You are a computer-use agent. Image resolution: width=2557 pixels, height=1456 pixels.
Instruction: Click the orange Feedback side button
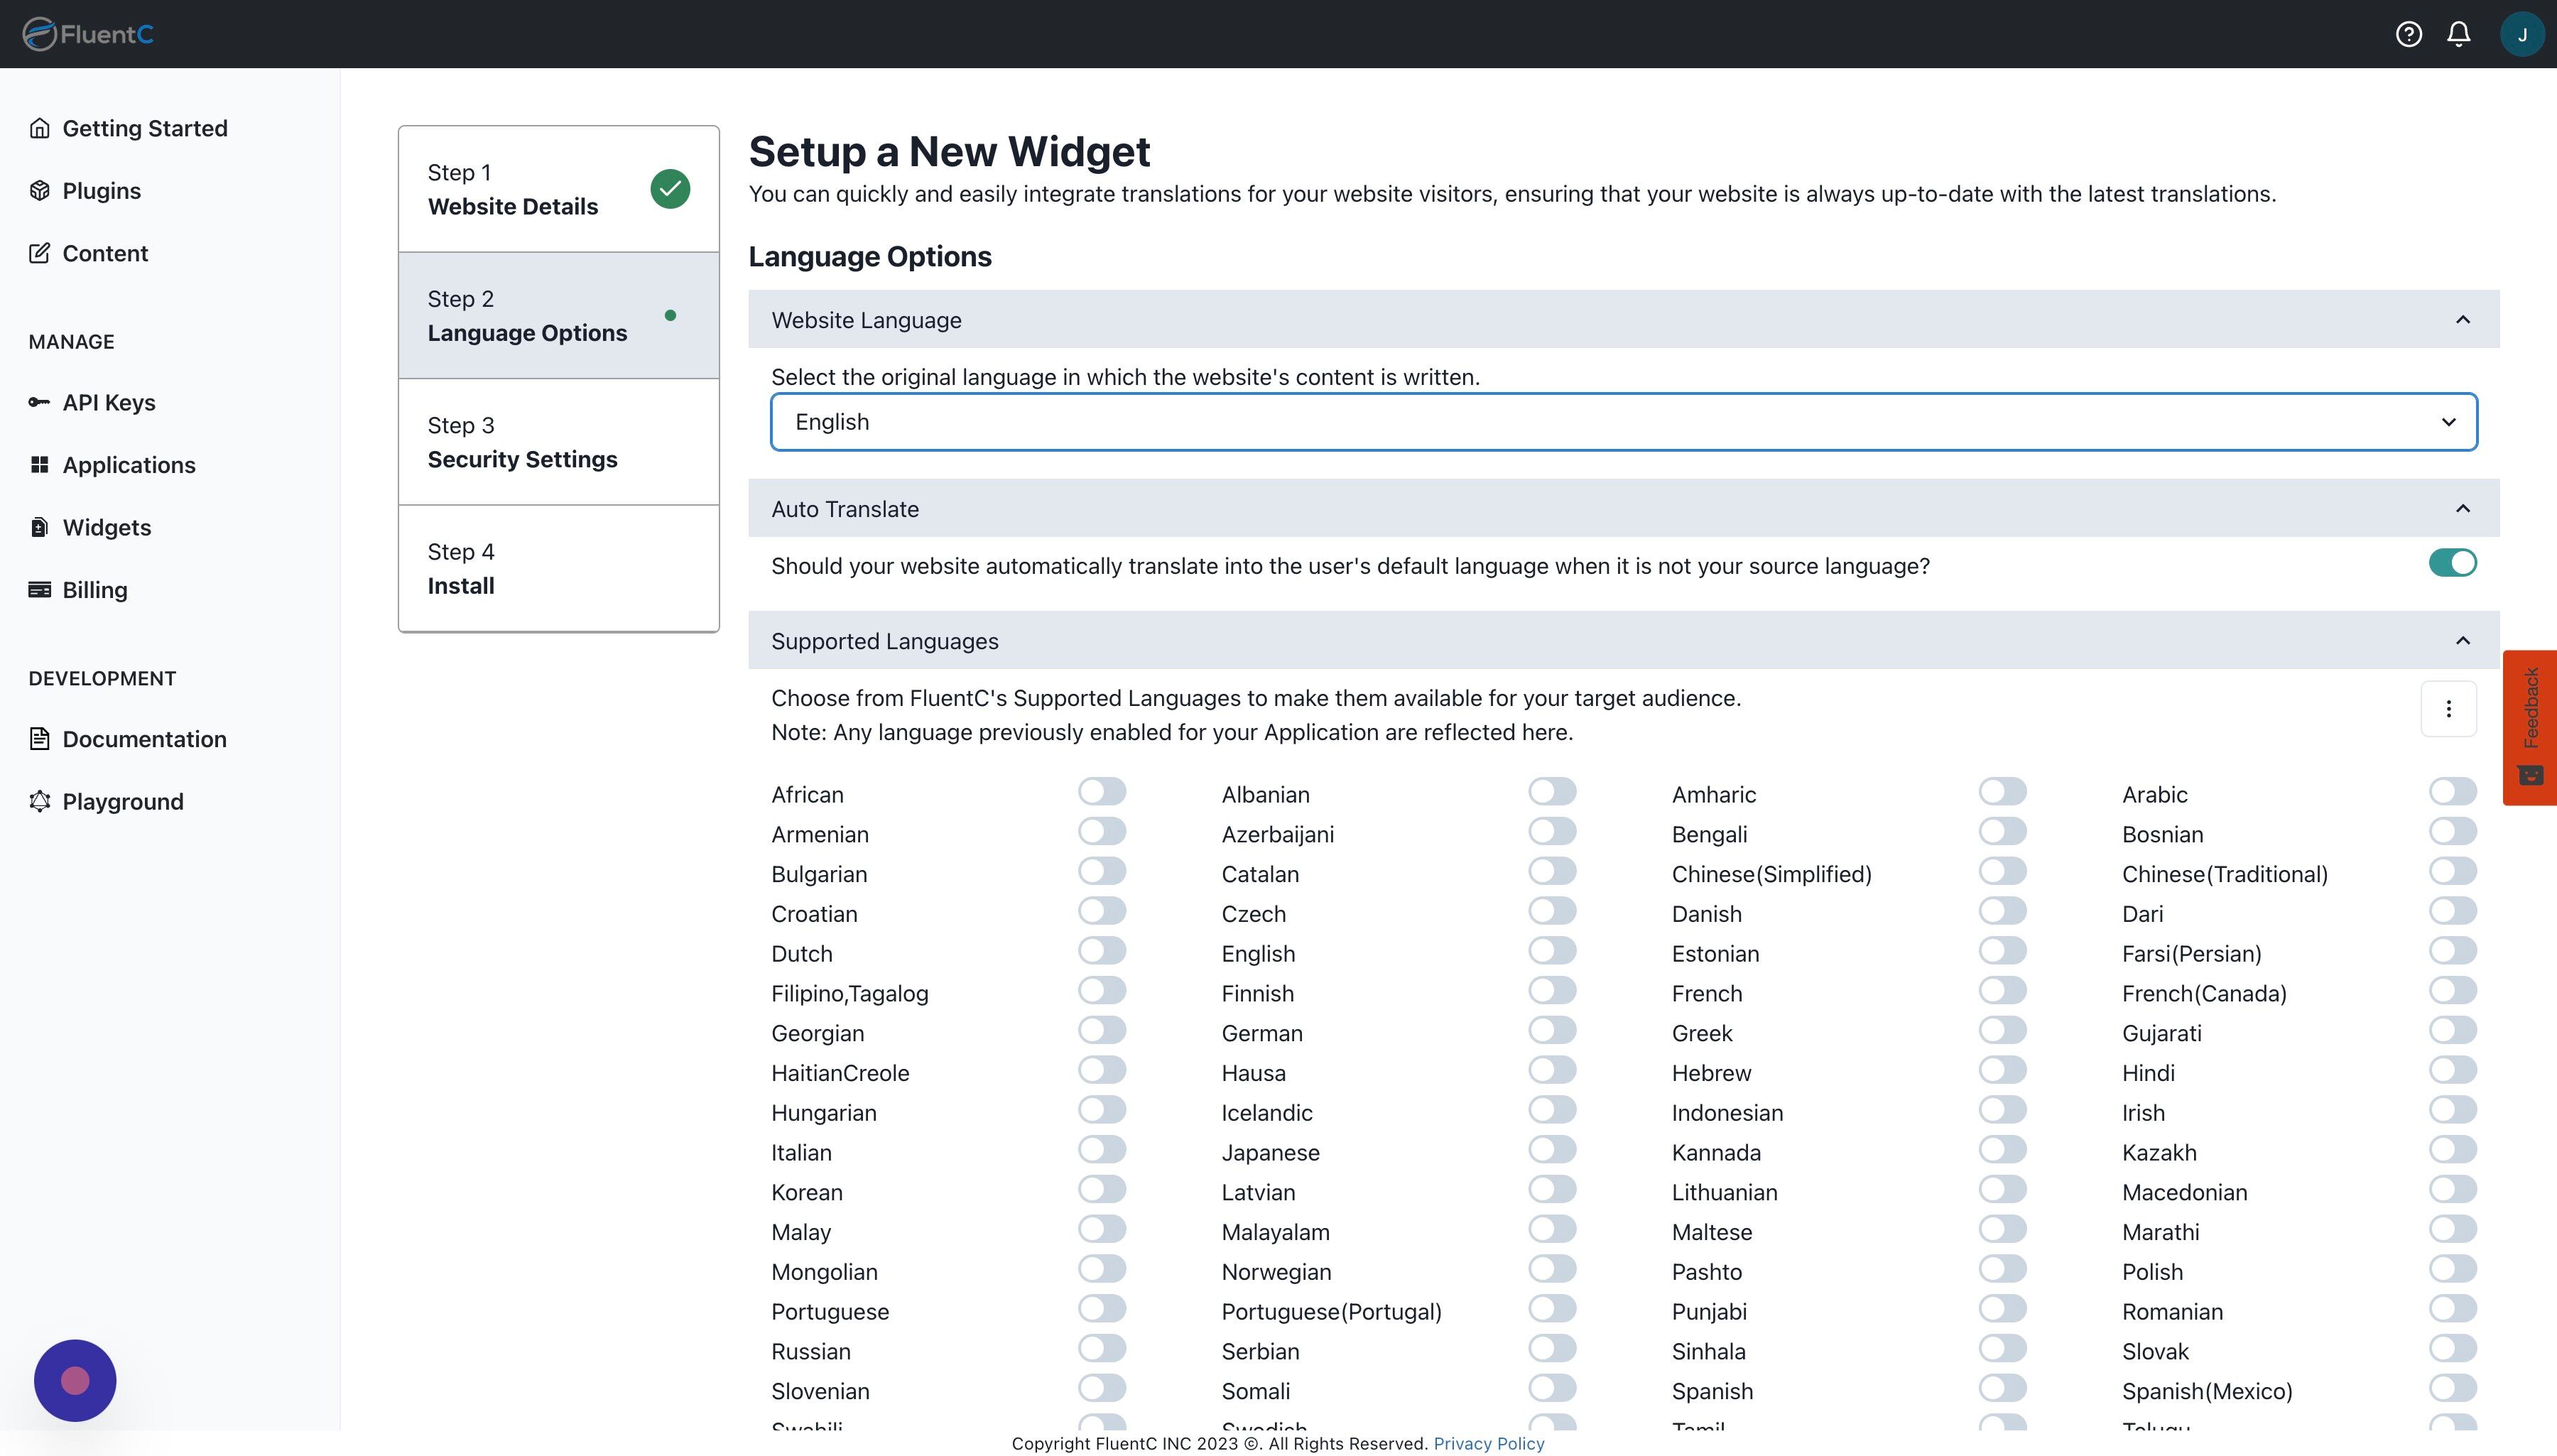point(2529,727)
